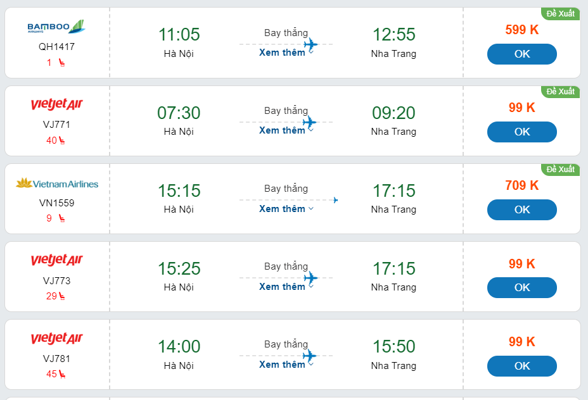
Task: Select the 599 K Bamboo flight with OK
Action: point(521,54)
